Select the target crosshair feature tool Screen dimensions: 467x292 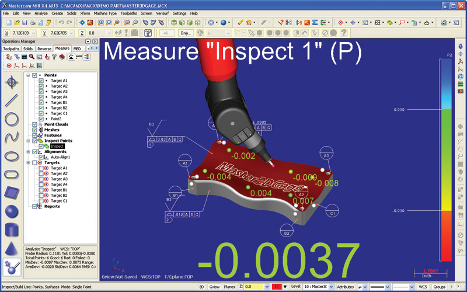(x=12, y=82)
